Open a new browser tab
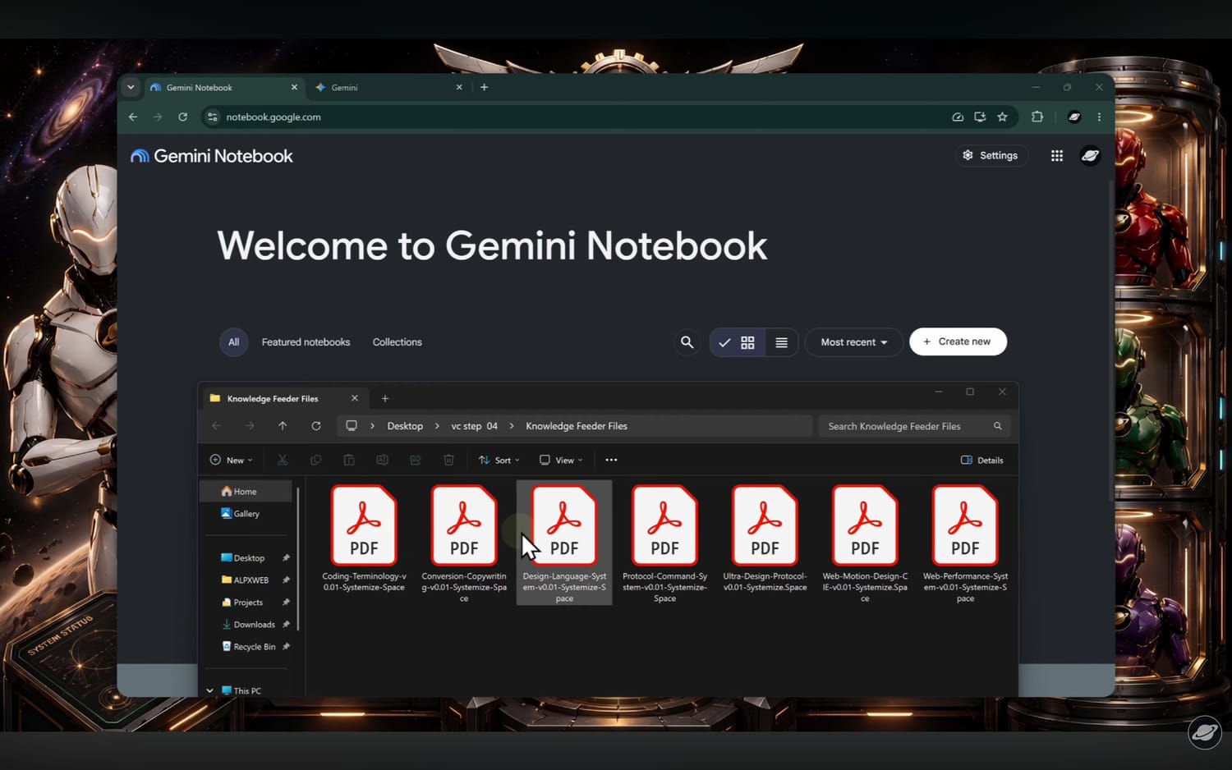This screenshot has width=1232, height=770. [x=485, y=87]
